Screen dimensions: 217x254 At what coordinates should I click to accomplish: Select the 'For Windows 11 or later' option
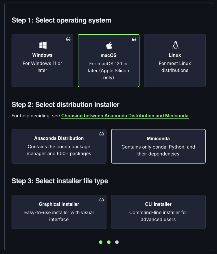click(42, 61)
